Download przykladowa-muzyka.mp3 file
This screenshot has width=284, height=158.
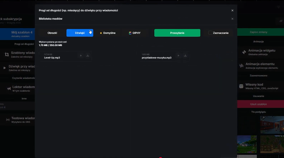(185, 56)
